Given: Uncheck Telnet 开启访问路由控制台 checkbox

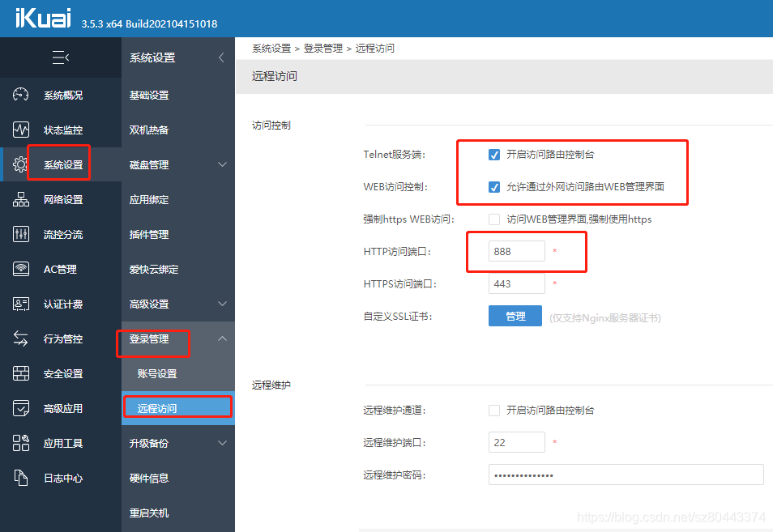Looking at the screenshot, I should click(494, 155).
